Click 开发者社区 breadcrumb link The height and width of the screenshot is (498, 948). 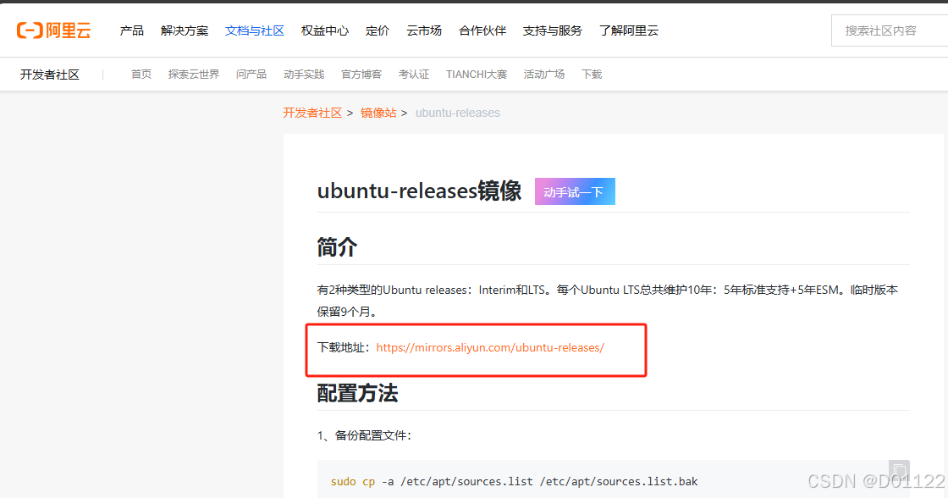[x=312, y=113]
